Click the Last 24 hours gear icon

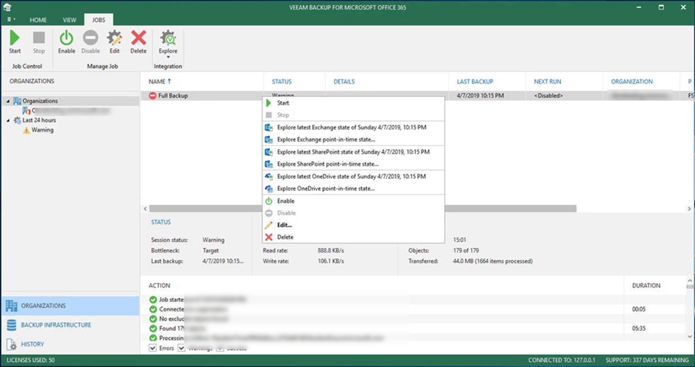(x=17, y=120)
